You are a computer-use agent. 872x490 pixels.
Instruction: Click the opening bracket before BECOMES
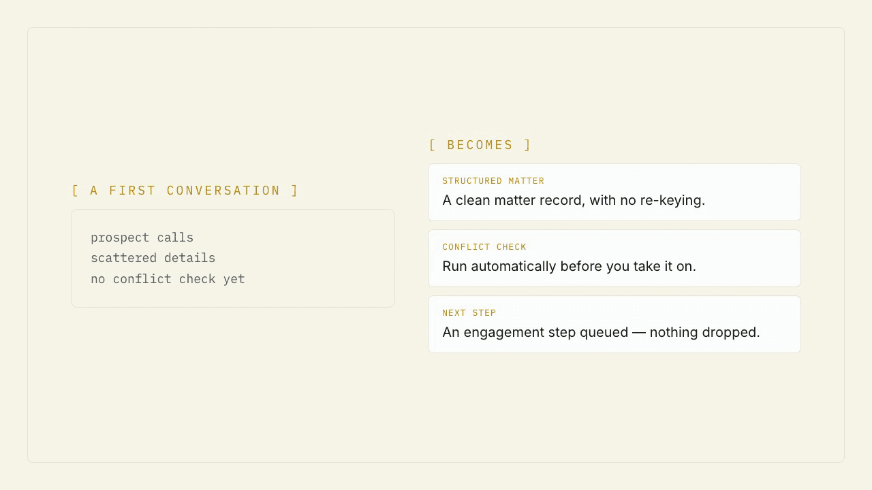coord(432,145)
